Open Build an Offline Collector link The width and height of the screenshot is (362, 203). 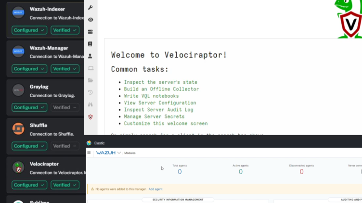161,89
